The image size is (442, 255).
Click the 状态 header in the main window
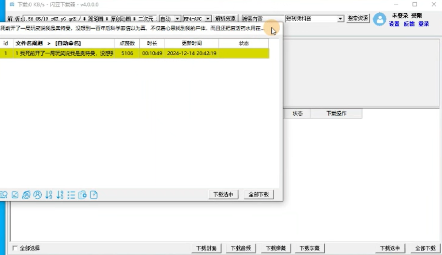[x=298, y=113]
